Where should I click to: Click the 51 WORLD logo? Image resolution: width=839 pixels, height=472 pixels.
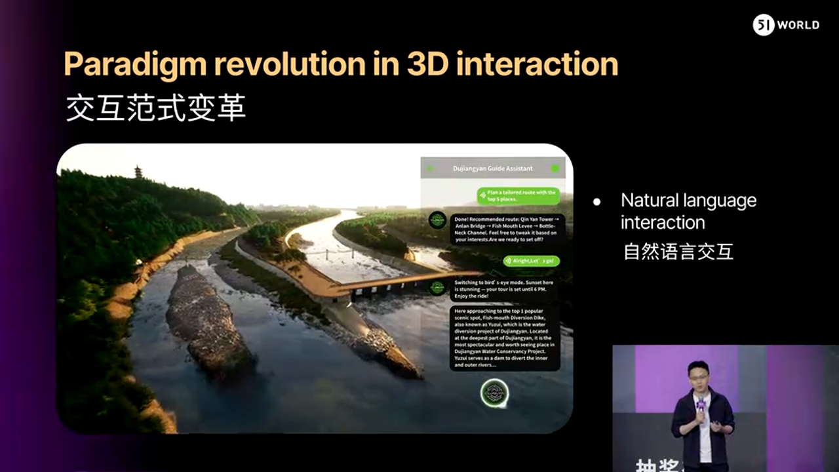pyautogui.click(x=786, y=25)
